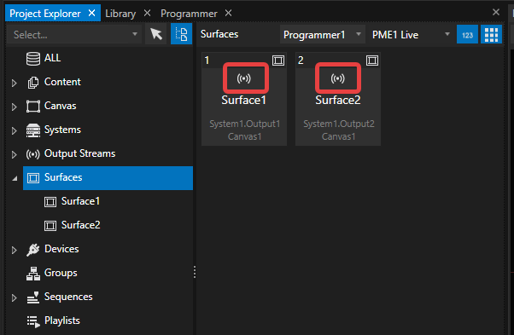The height and width of the screenshot is (335, 514).
Task: Select Surface2 label in the tree
Action: point(80,225)
